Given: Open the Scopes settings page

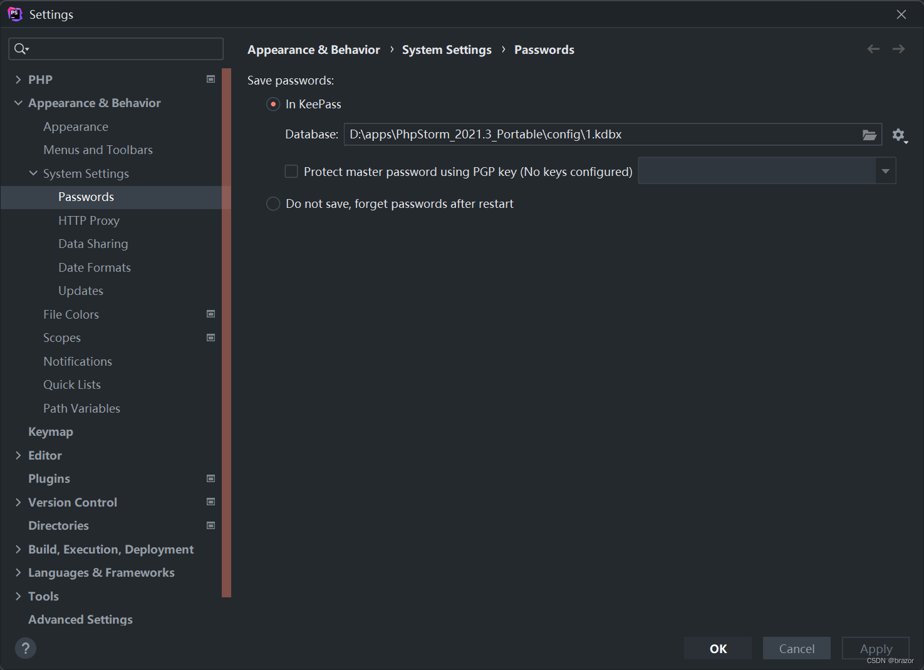Looking at the screenshot, I should pyautogui.click(x=62, y=338).
